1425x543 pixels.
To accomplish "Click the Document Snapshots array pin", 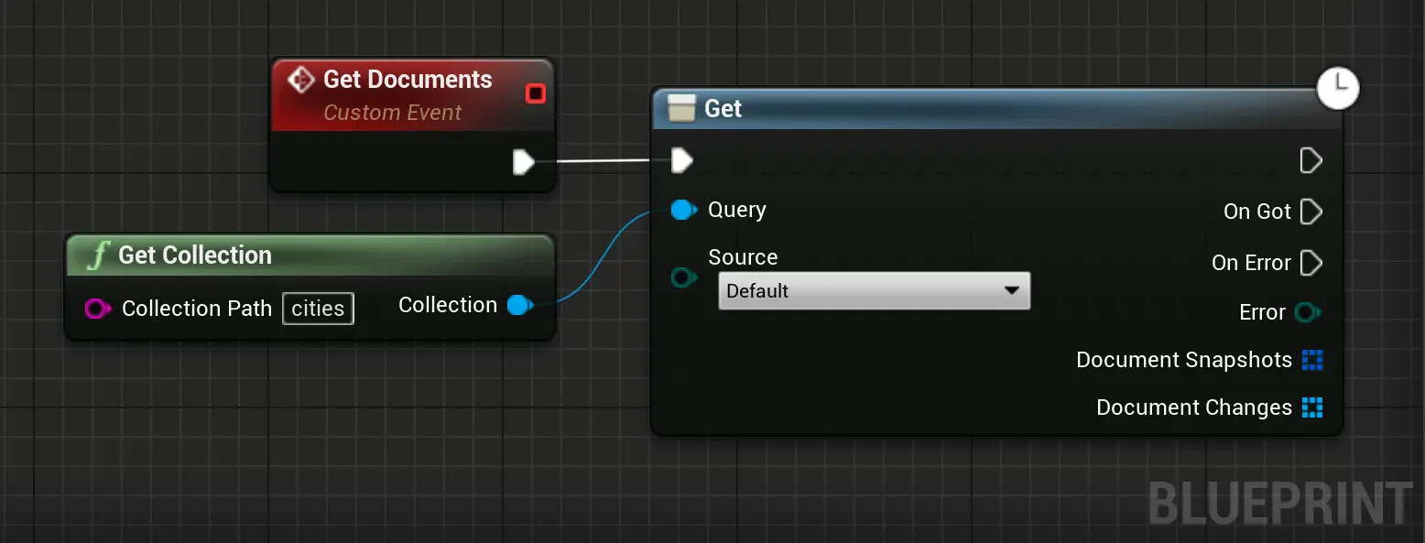I will point(1312,360).
